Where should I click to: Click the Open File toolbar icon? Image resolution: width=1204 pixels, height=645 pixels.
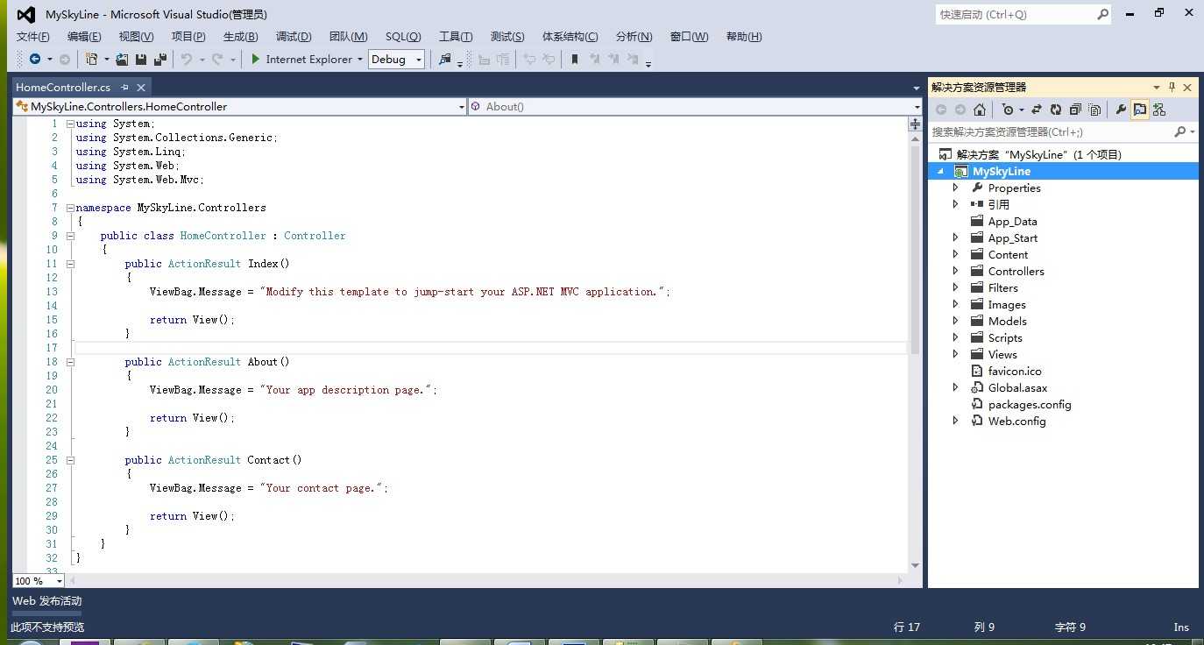121,59
